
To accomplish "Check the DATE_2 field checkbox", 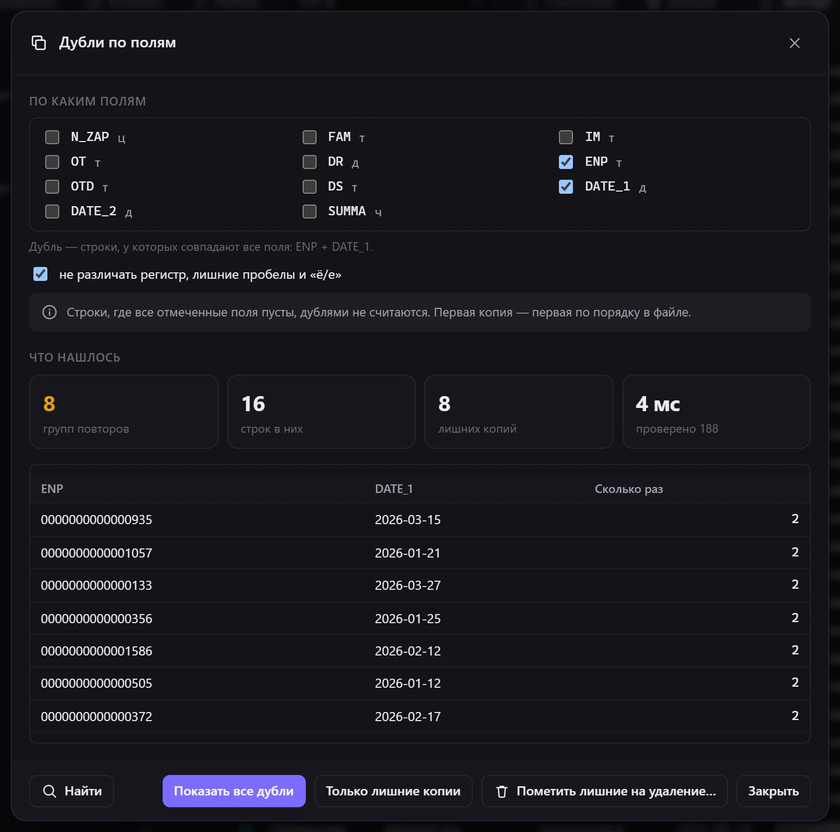I will coord(52,211).
